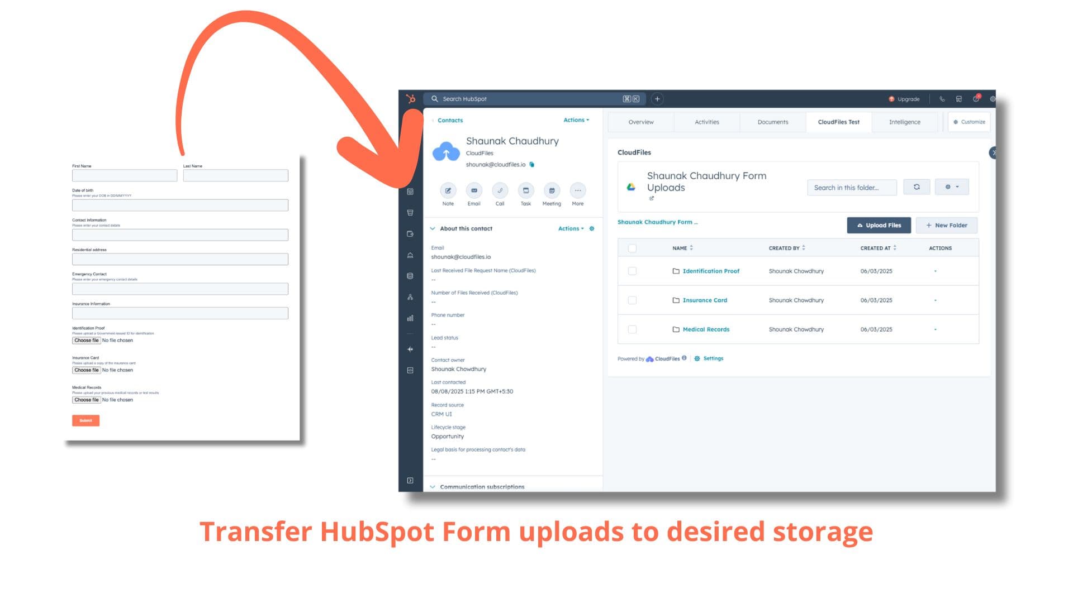Open CloudFiles Settings link at bottom
Viewport: 1073px width, 603px height.
tap(709, 358)
